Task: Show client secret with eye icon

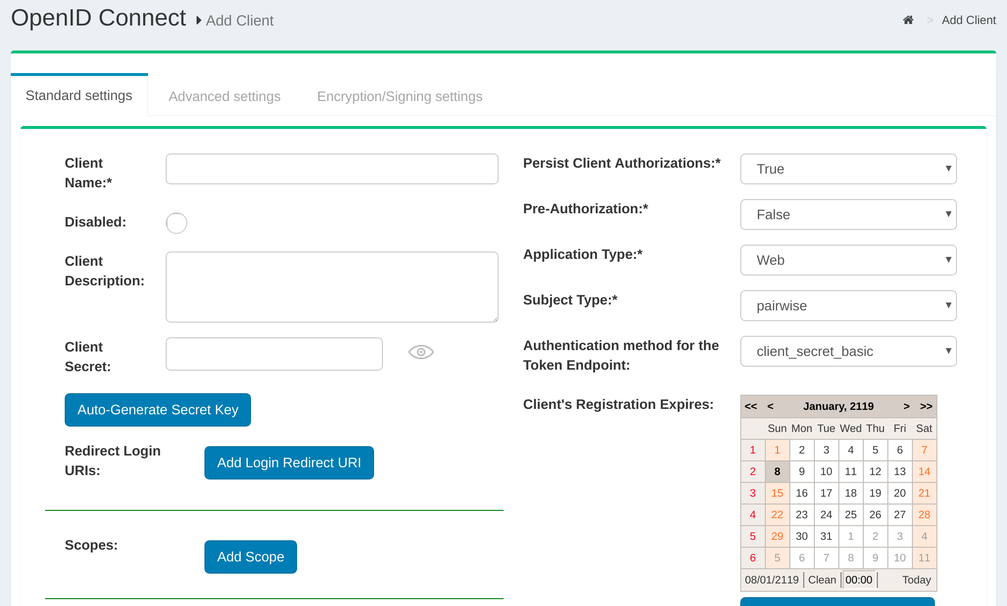Action: pos(421,352)
